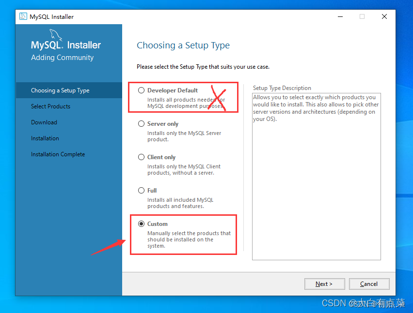
Task: Click the 'Choosing a Setup Type' page heading
Action: (x=183, y=45)
